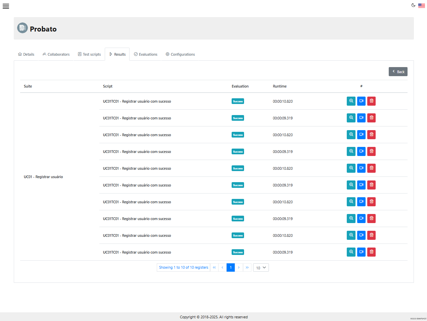Jump to the last page
This screenshot has width=427, height=321.
click(x=247, y=268)
